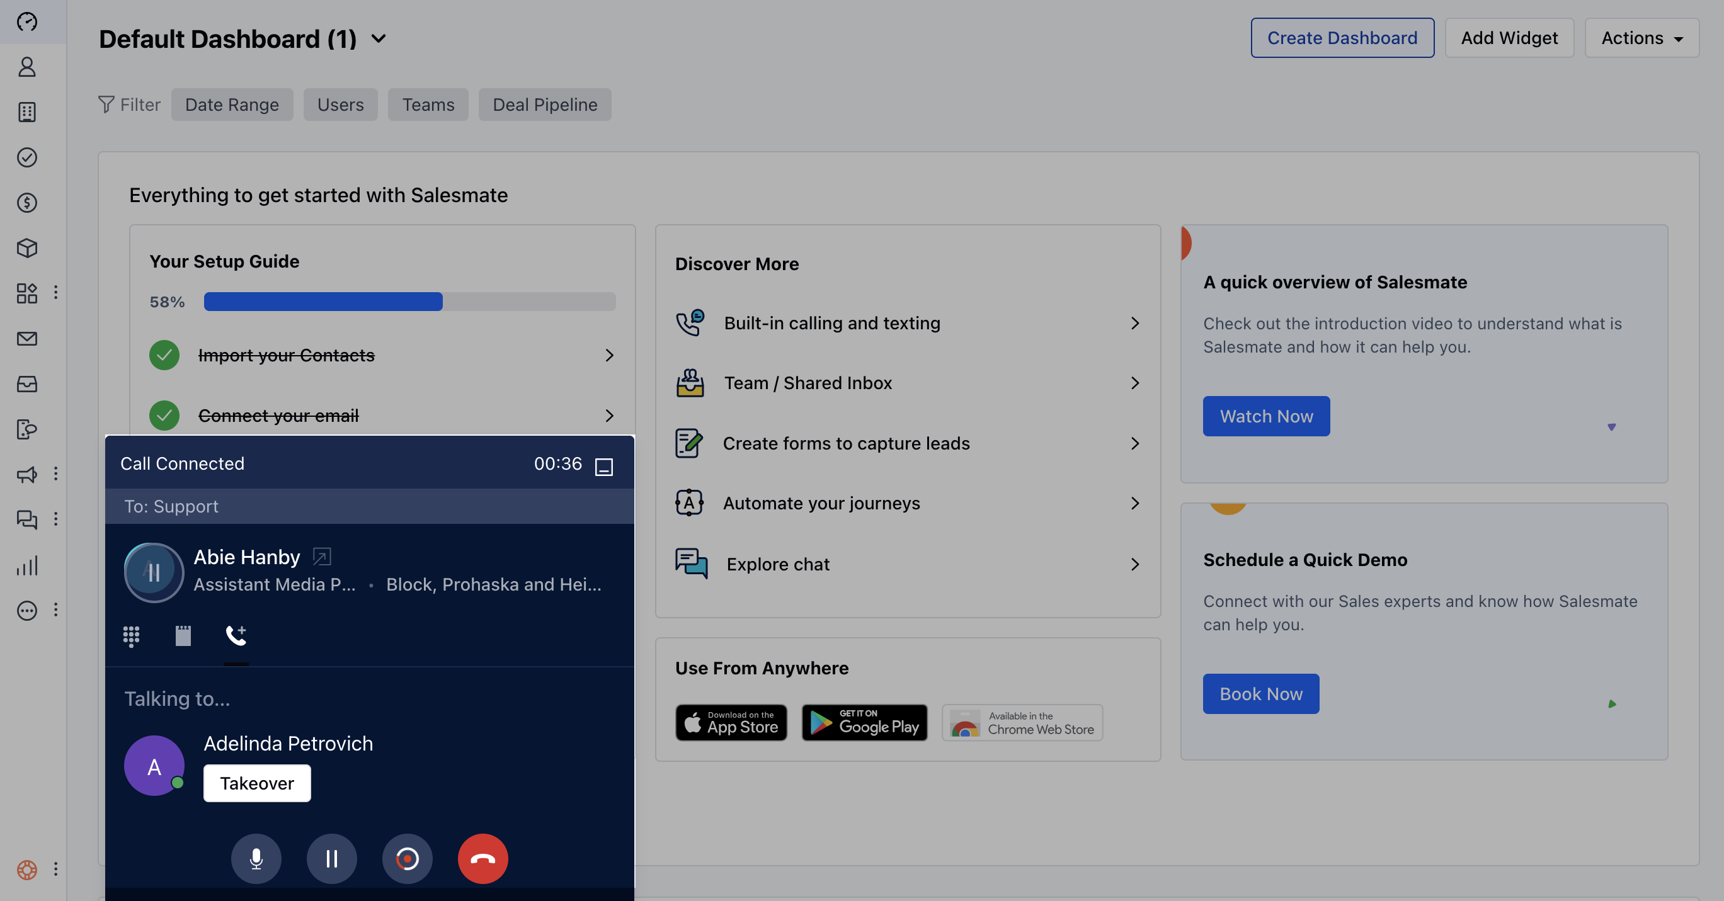Minimize the call widget panel

pos(603,466)
